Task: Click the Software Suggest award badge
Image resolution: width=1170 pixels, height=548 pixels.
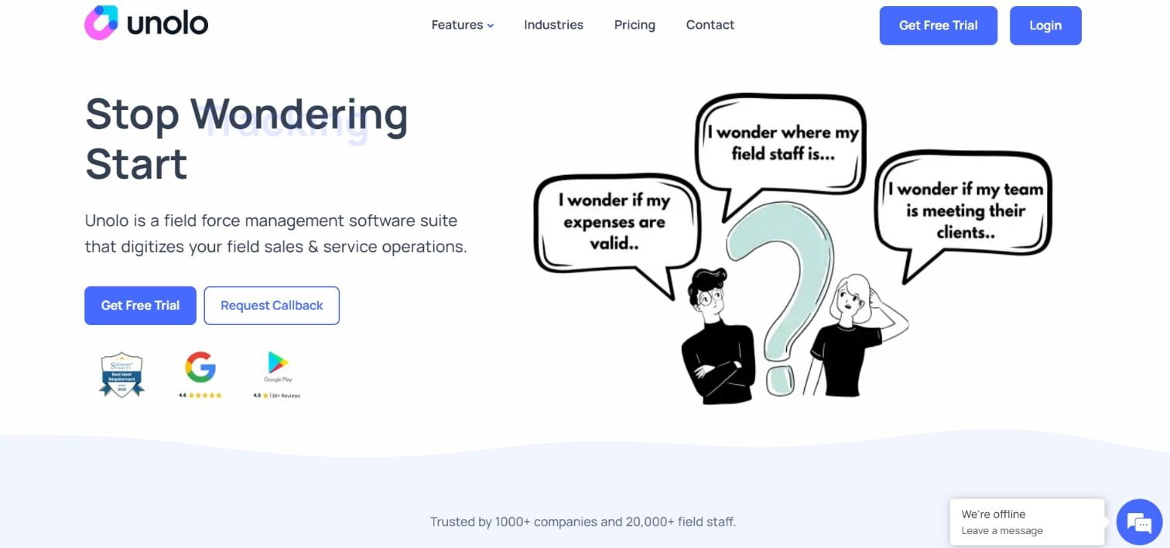Action: 122,375
